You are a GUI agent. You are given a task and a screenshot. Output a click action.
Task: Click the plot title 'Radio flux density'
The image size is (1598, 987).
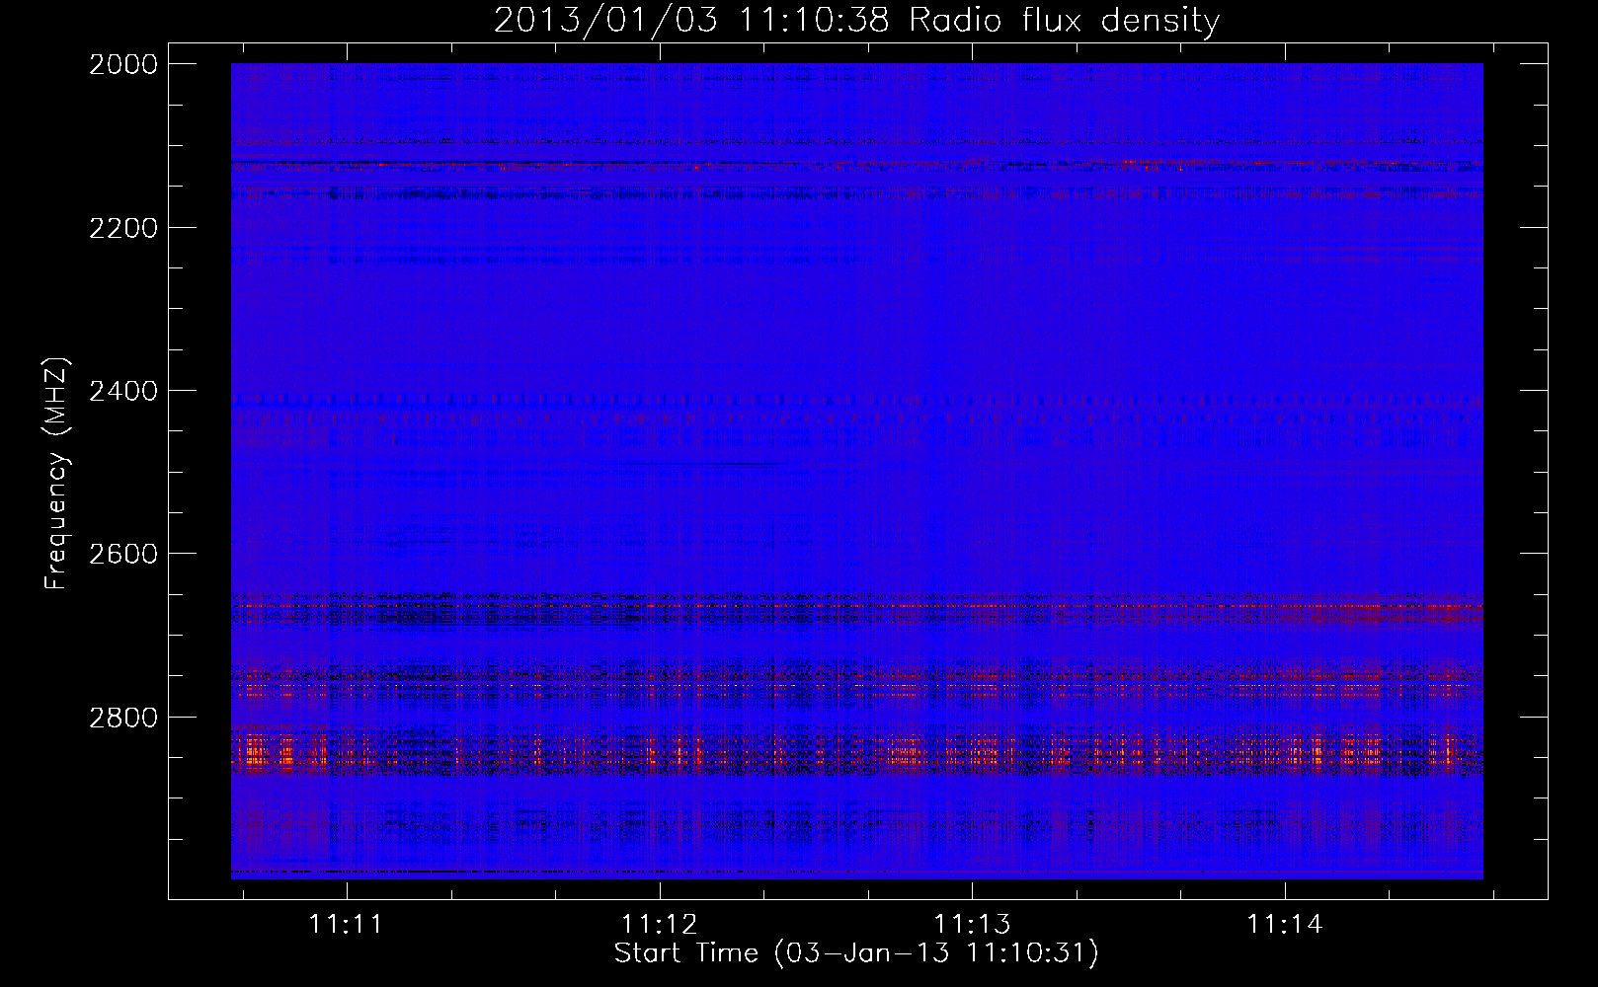tap(1065, 20)
